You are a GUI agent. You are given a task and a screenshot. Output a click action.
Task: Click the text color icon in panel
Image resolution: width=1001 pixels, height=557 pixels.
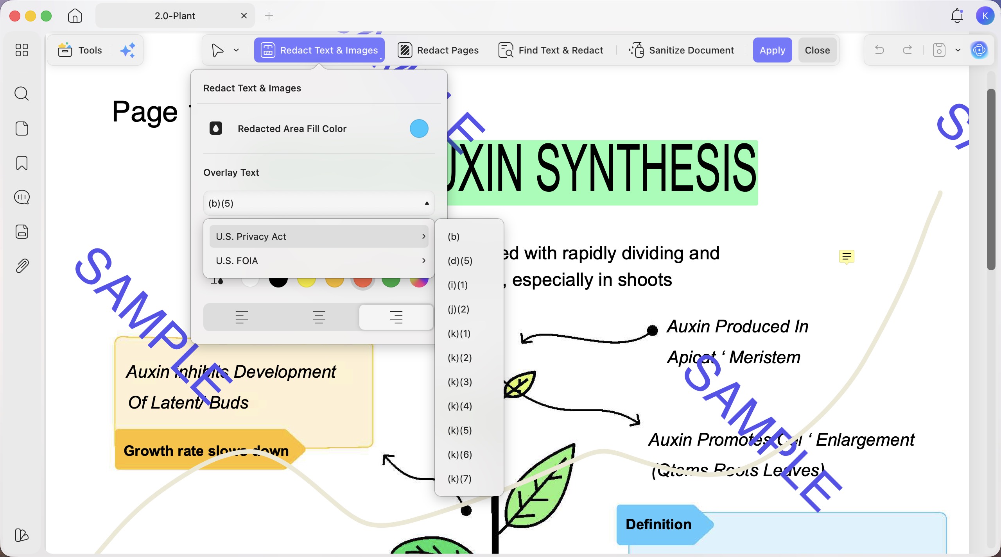pos(217,280)
